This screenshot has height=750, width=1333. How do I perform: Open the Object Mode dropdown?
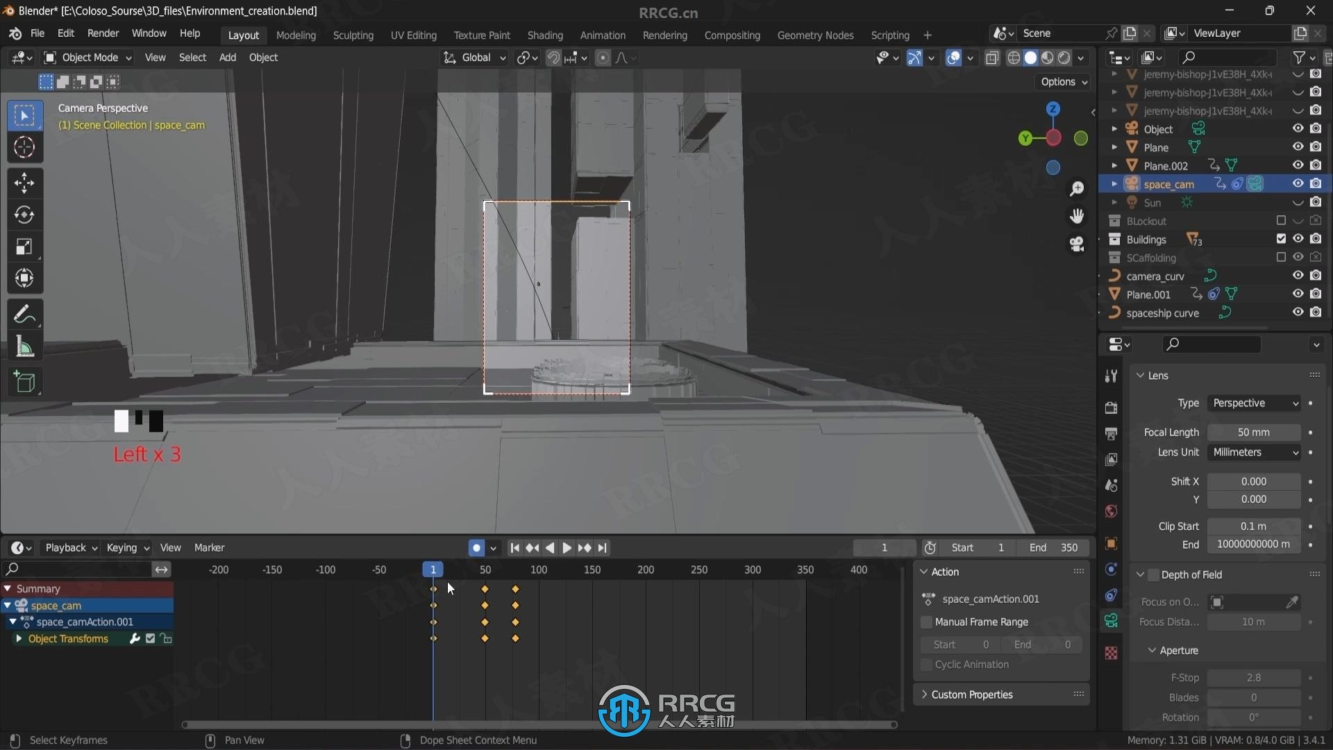[x=87, y=58]
